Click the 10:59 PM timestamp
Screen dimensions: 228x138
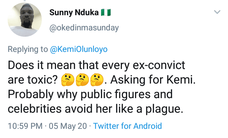point(25,126)
